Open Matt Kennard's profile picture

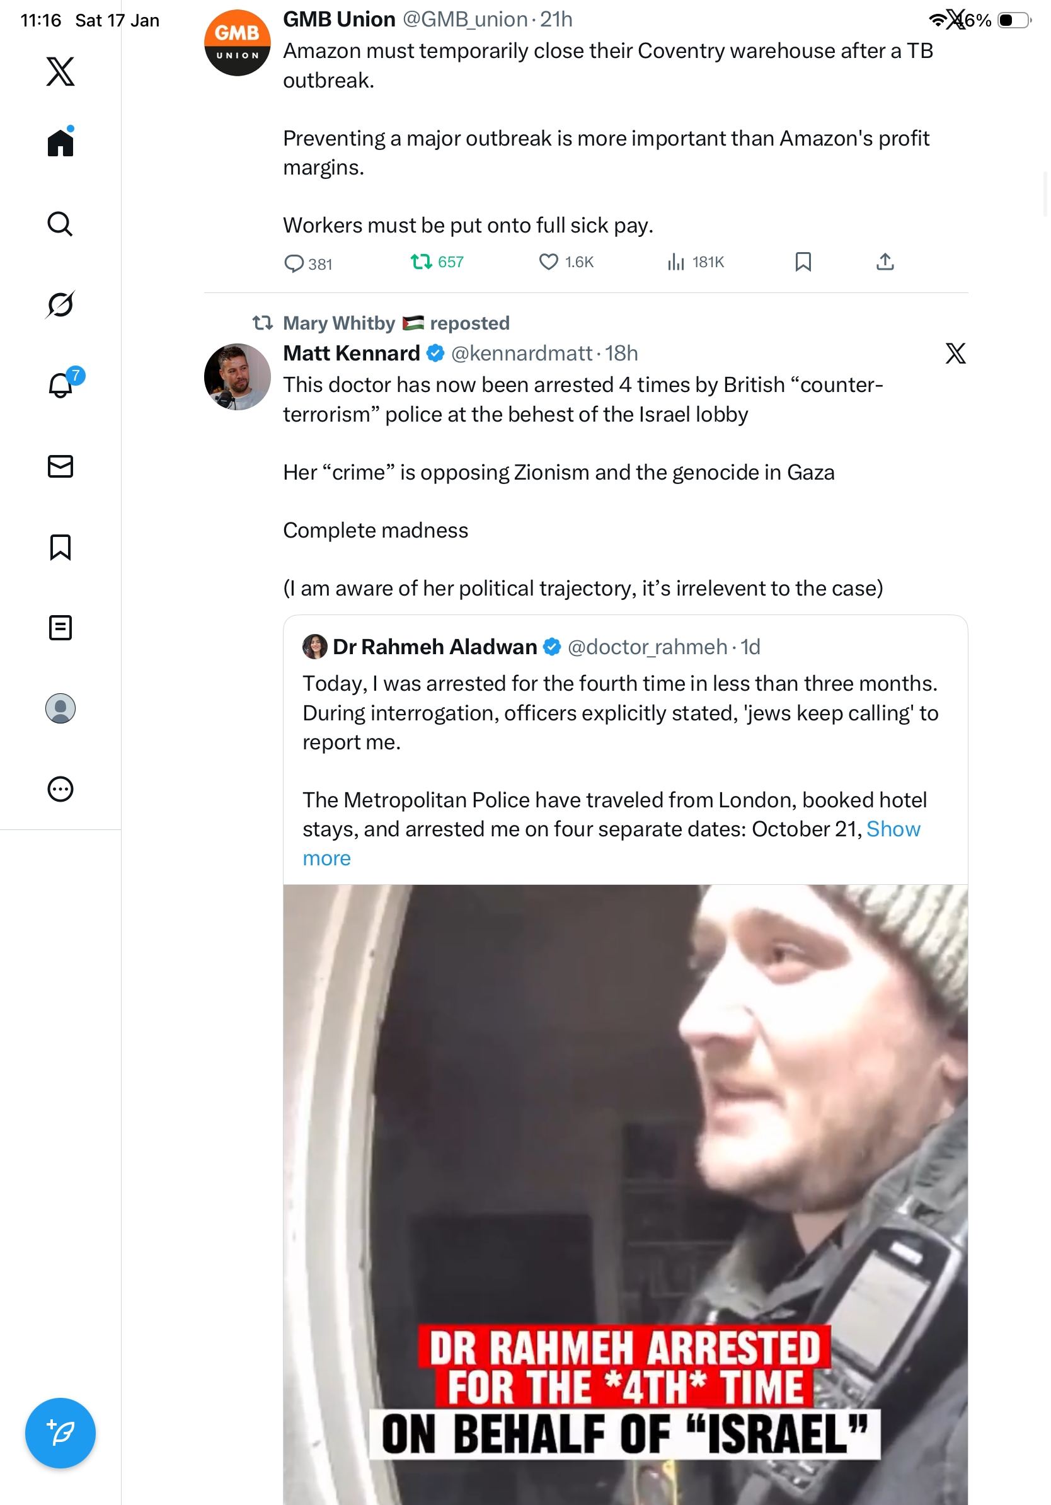[x=237, y=377]
